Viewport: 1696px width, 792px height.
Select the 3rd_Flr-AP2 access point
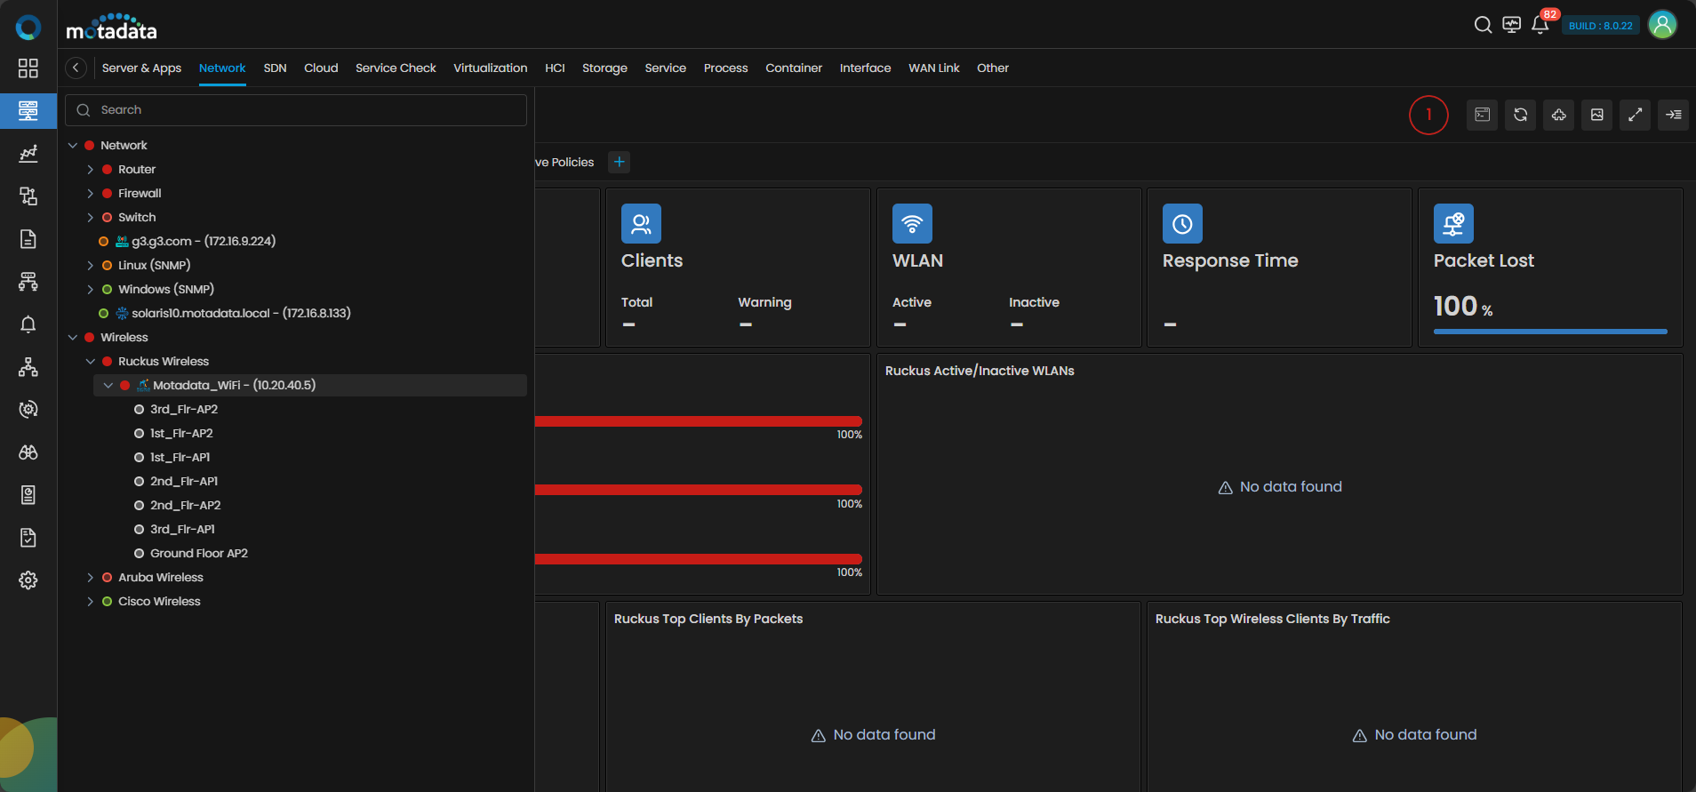coord(183,410)
